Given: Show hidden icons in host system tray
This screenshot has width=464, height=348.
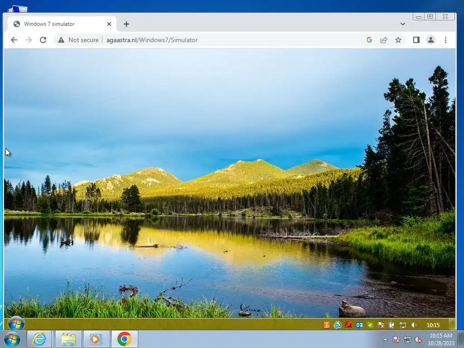Looking at the screenshot, I should click(385, 339).
